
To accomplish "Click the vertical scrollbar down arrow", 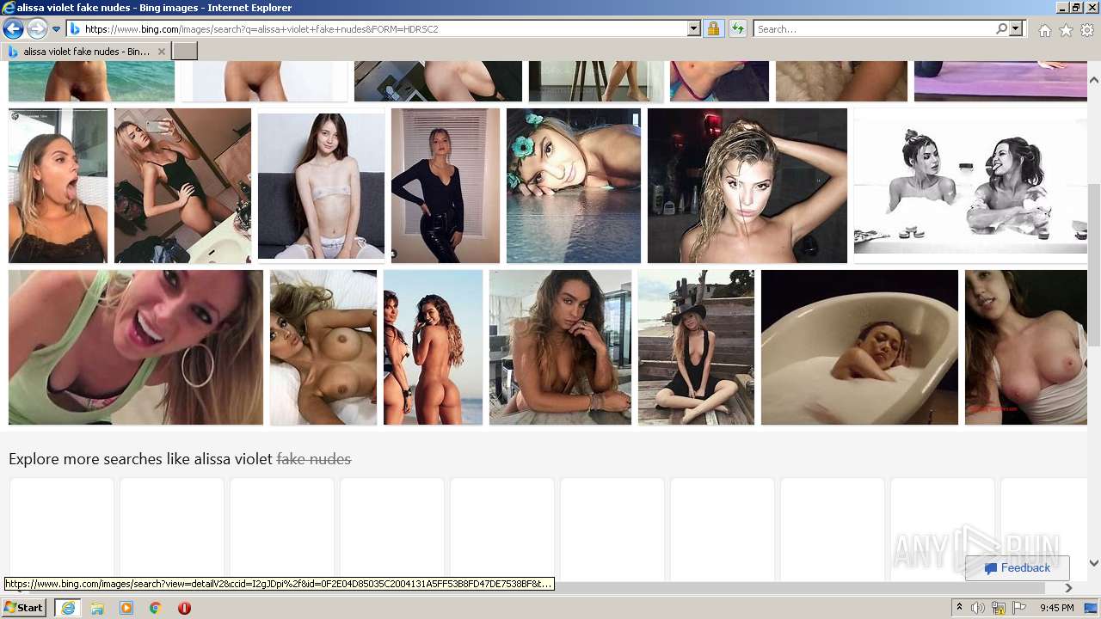I will [1094, 563].
